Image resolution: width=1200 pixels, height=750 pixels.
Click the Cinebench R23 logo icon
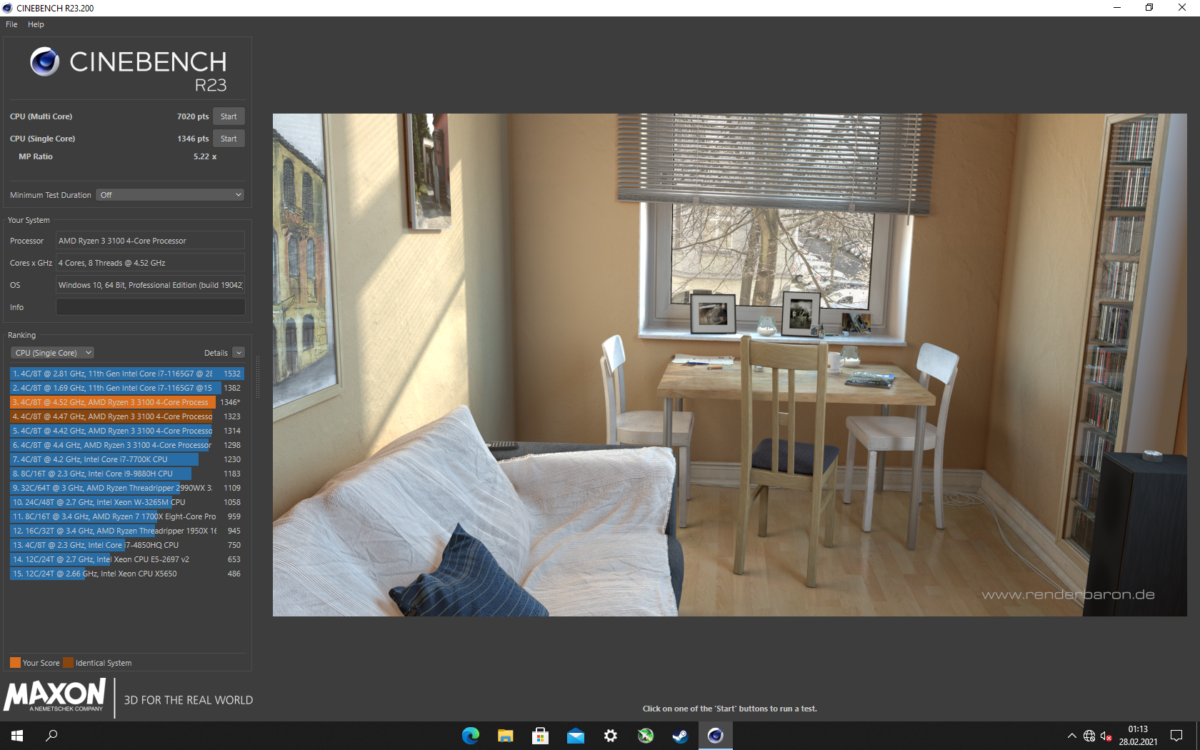44,62
